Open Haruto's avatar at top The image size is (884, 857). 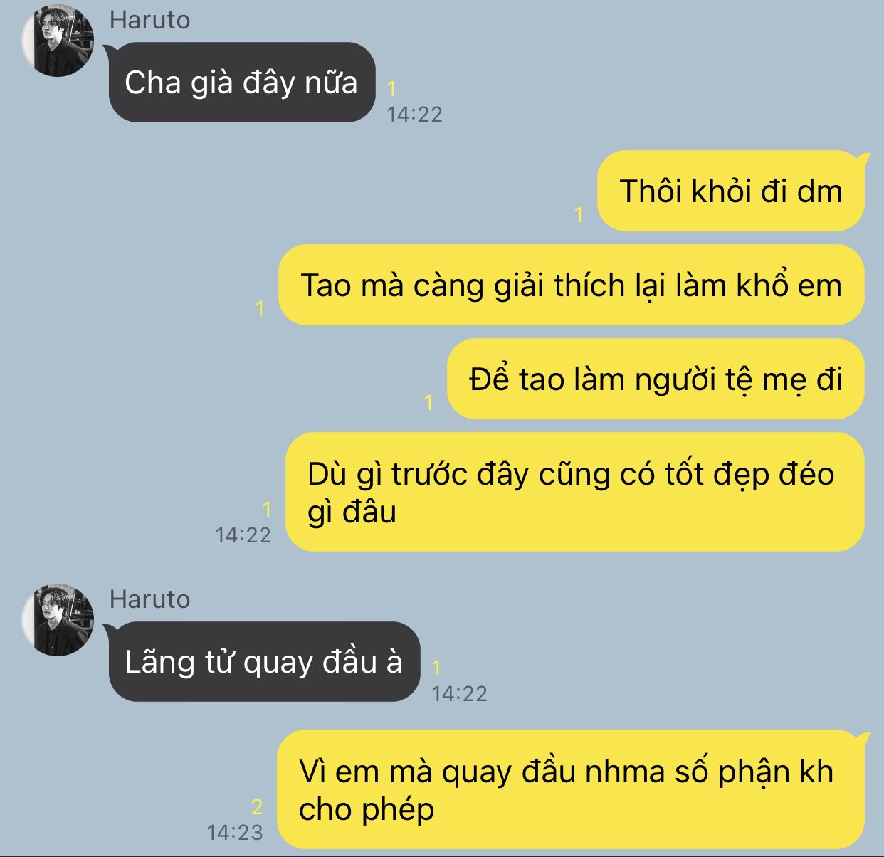pyautogui.click(x=58, y=41)
